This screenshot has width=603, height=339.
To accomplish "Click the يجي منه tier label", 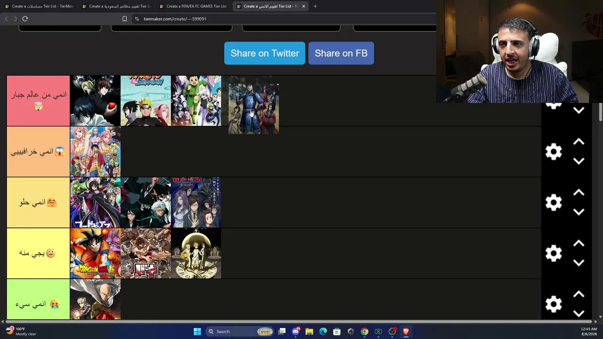I will click(x=38, y=253).
